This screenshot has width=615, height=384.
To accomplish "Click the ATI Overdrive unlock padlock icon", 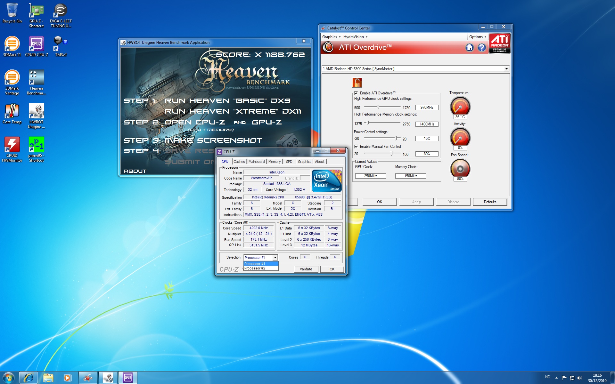I will (357, 83).
